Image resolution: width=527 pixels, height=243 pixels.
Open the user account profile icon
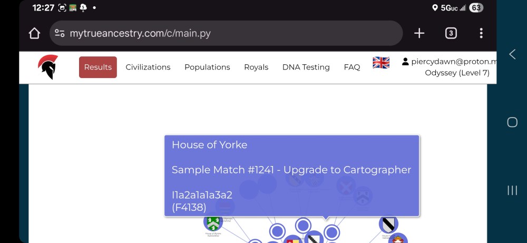coord(405,62)
